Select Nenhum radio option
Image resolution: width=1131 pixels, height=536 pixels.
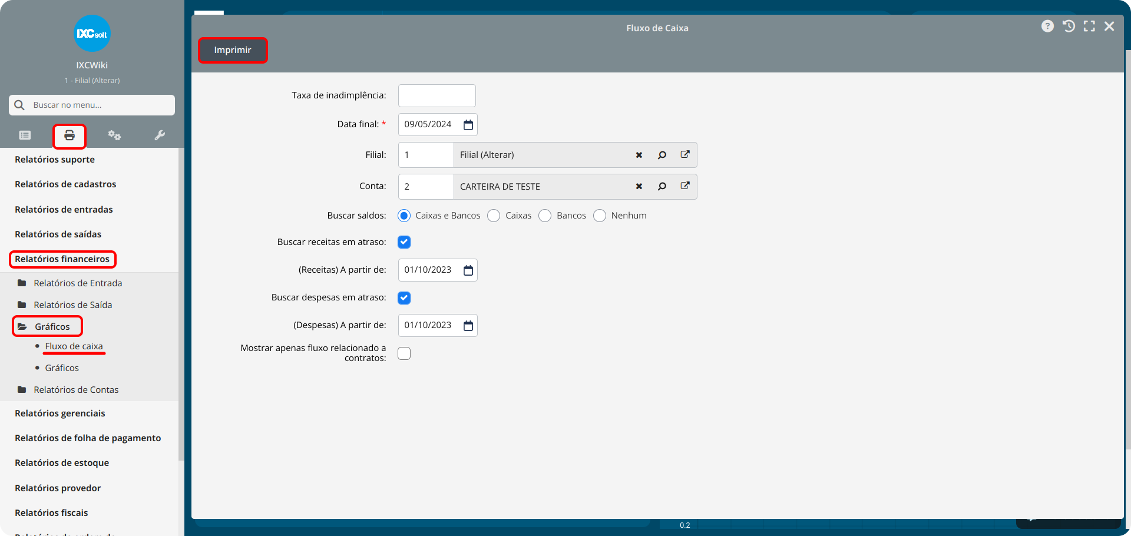(x=600, y=216)
